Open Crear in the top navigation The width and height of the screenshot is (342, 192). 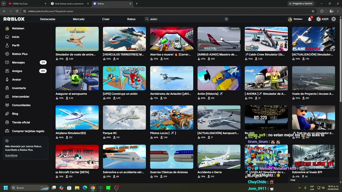(106, 19)
